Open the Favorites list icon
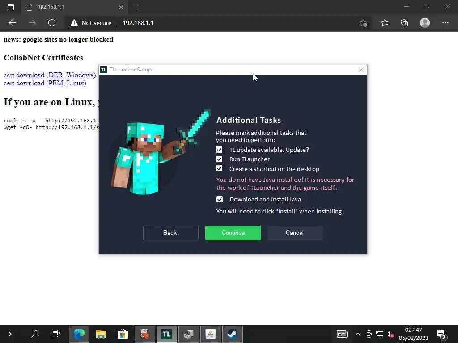458x343 pixels. [384, 23]
